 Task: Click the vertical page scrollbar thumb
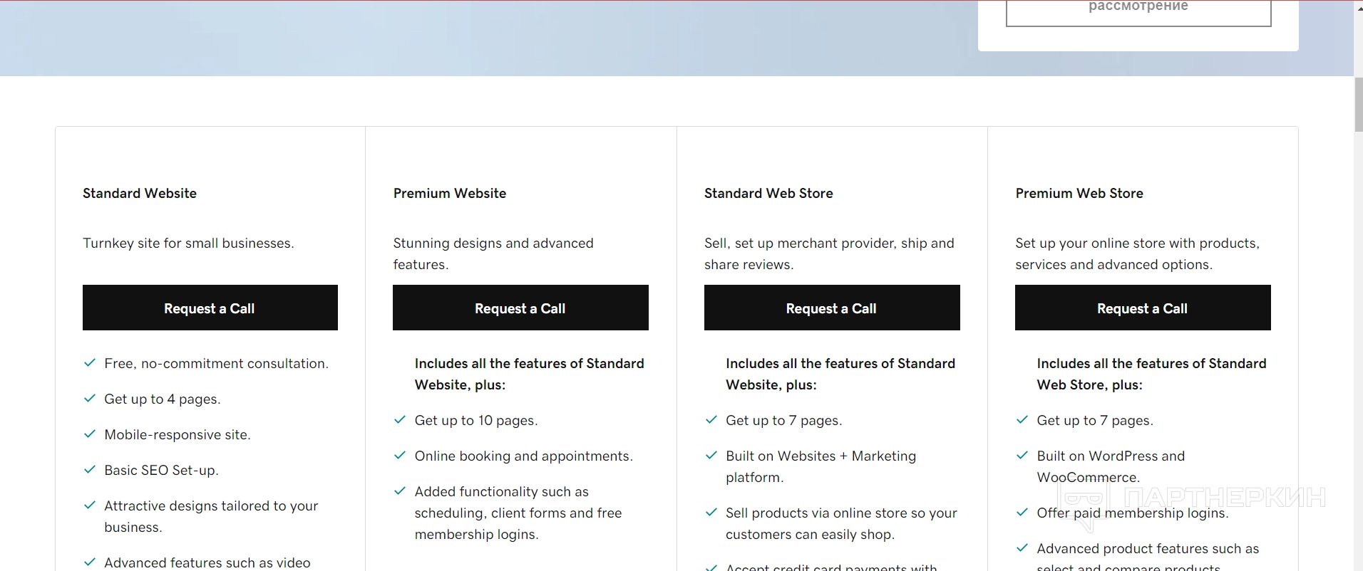pyautogui.click(x=1358, y=105)
